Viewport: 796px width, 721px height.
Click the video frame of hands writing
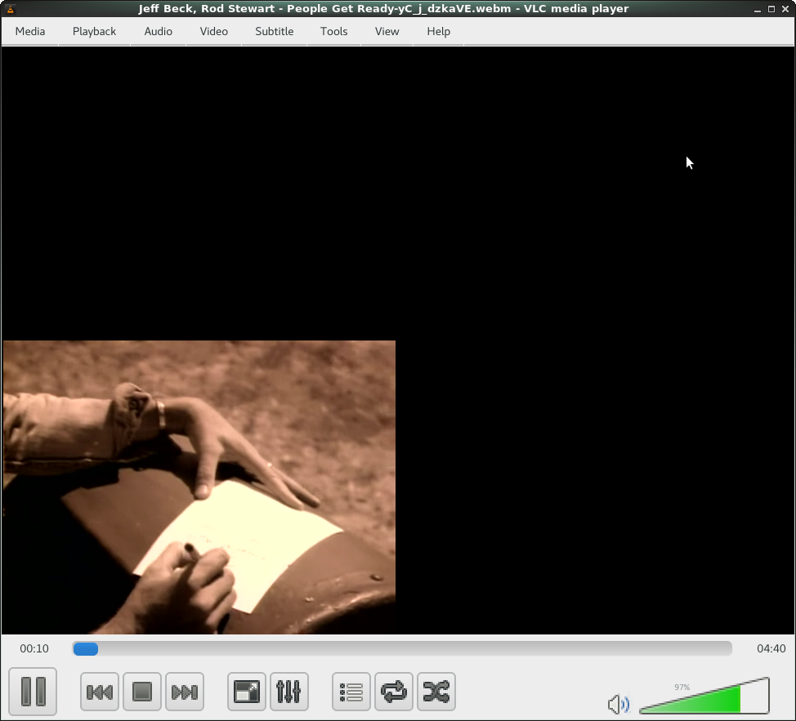click(199, 487)
